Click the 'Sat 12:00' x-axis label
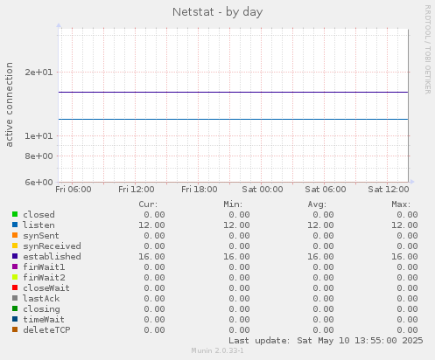Viewport: 435px width, 360px height. [389, 190]
